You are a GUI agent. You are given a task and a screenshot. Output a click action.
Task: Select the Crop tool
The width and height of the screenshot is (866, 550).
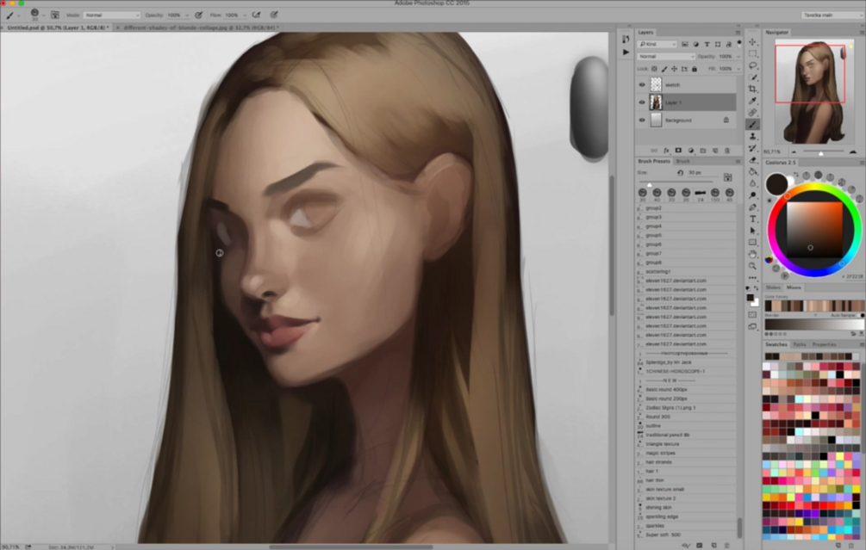[x=753, y=89]
